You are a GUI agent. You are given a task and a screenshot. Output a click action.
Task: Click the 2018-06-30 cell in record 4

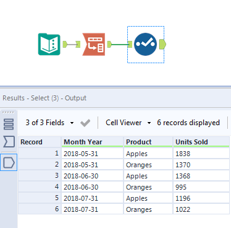point(93,187)
